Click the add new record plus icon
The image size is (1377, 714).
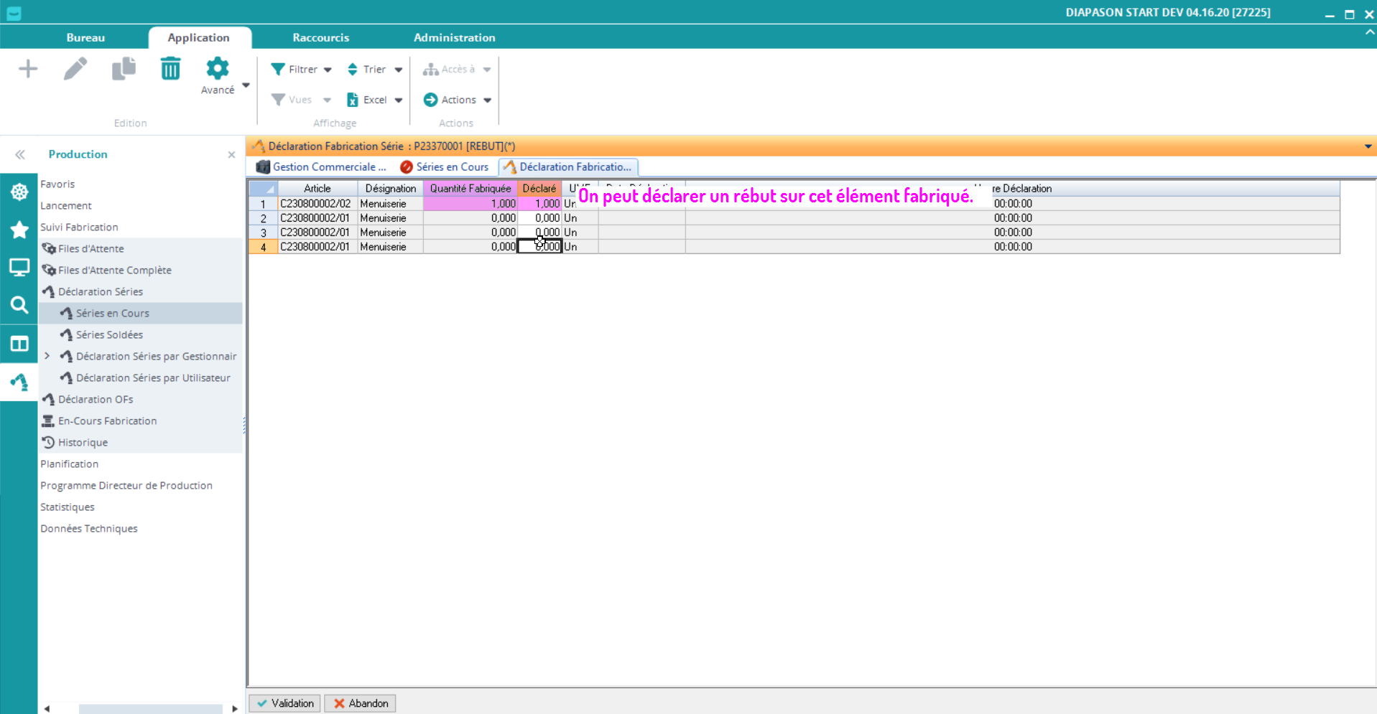[x=28, y=69]
